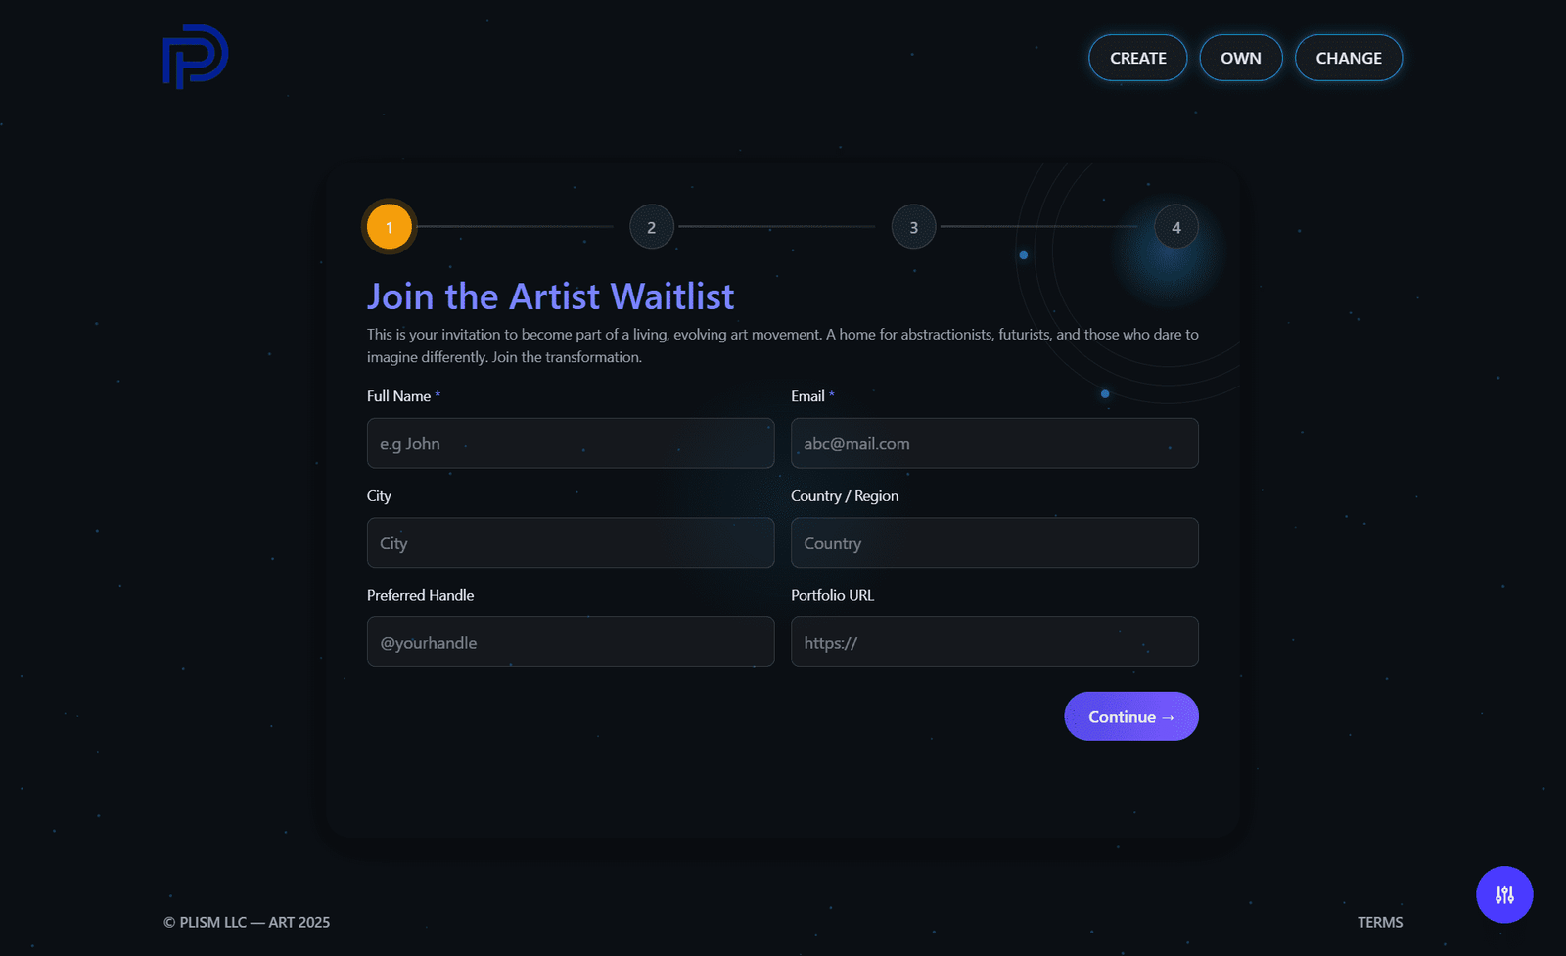Click the Plism P logo

[x=196, y=57]
